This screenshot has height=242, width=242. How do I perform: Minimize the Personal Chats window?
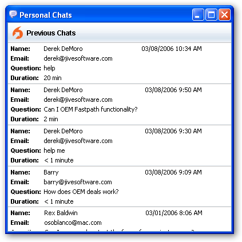tap(198, 14)
